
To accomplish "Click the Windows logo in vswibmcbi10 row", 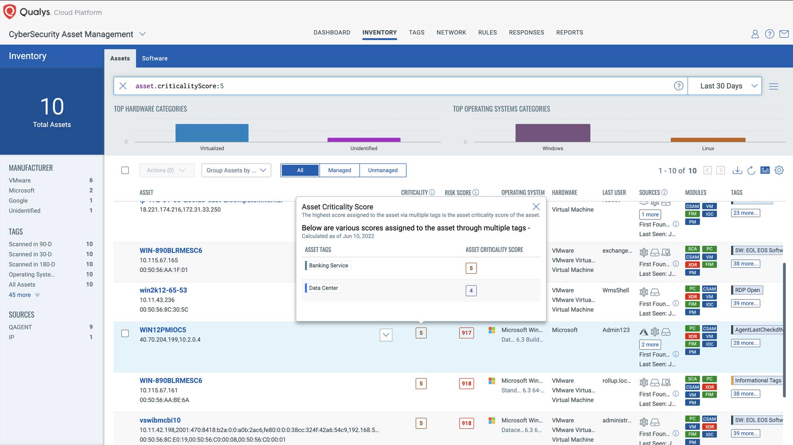I will click(492, 421).
